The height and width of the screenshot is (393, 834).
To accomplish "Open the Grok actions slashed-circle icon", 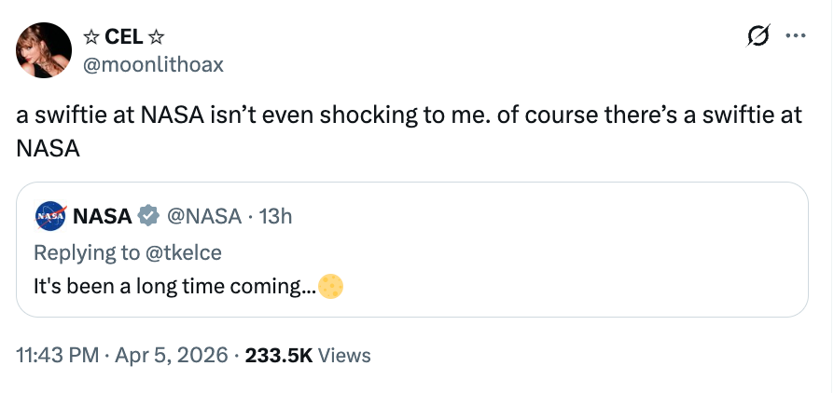I will [759, 37].
